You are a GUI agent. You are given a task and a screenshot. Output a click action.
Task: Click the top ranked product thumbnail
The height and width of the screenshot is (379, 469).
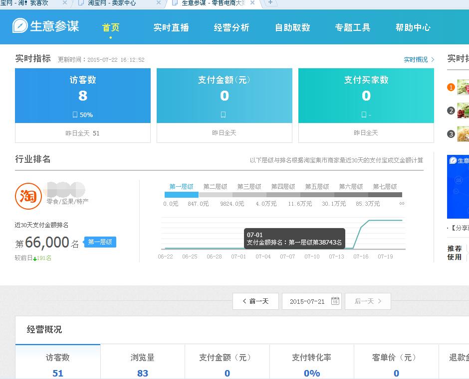464,88
